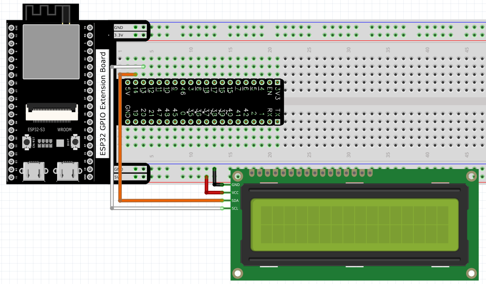Click the EN/RST push button on ESP32 board
This screenshot has width=486, height=284.
(27, 142)
